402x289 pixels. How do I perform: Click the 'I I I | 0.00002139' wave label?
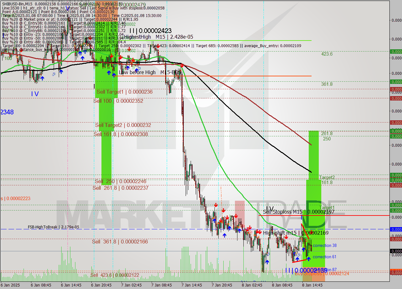(307, 270)
